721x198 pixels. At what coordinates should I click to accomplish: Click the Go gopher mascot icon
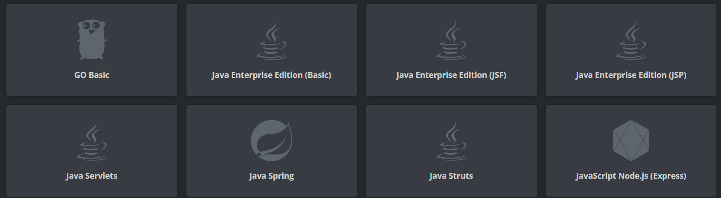click(92, 40)
